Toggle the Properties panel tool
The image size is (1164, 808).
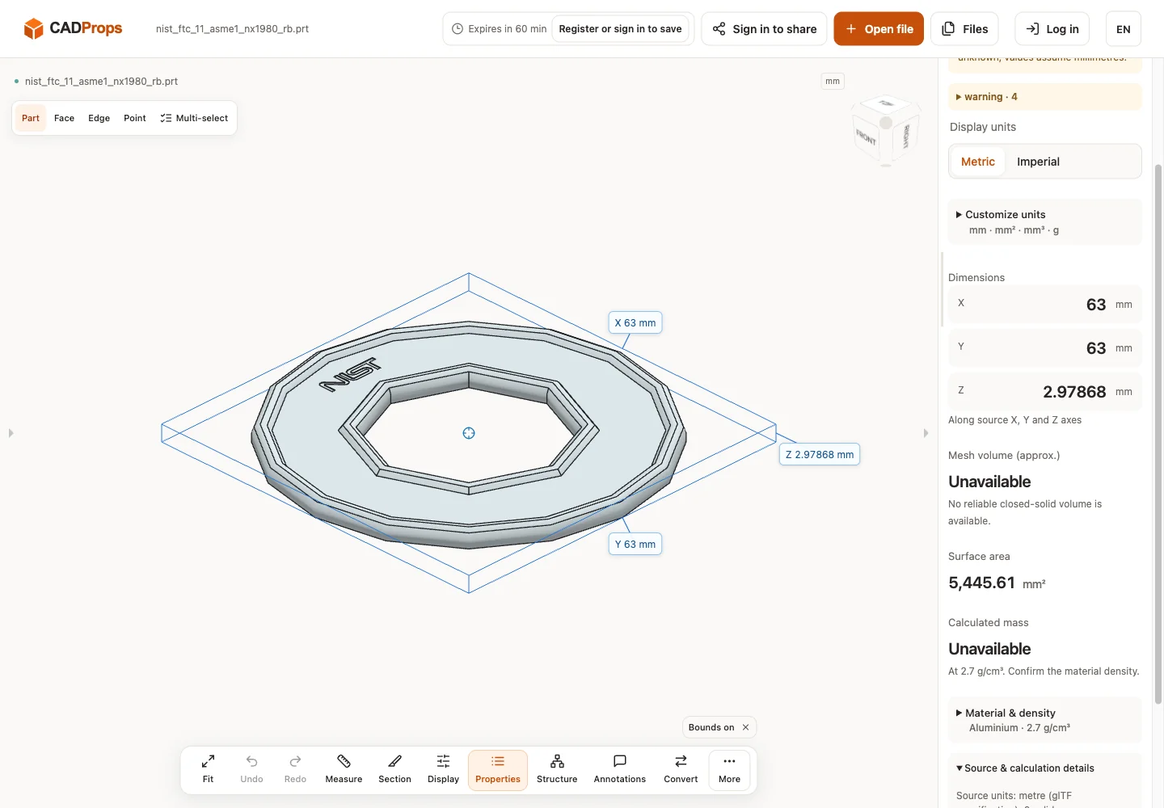[498, 769]
